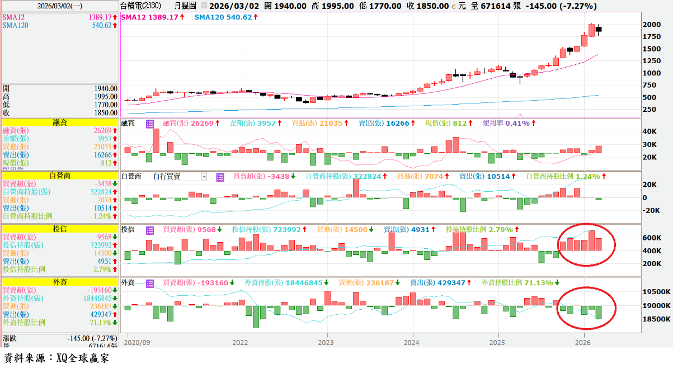Click the red arrow beside SMA12 value
The height and width of the screenshot is (369, 673).
coord(182,17)
